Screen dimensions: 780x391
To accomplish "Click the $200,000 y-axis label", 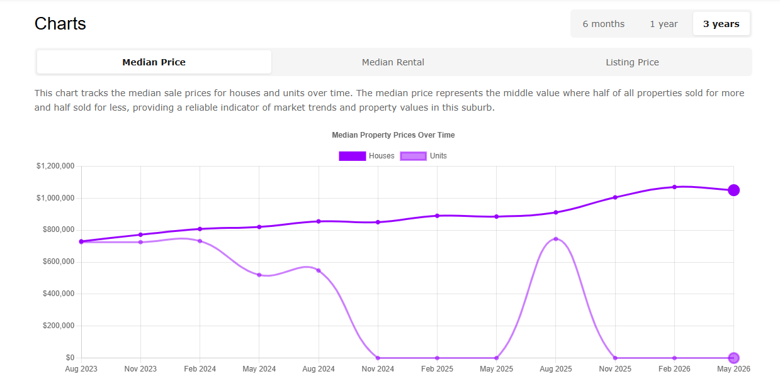I will pos(59,326).
